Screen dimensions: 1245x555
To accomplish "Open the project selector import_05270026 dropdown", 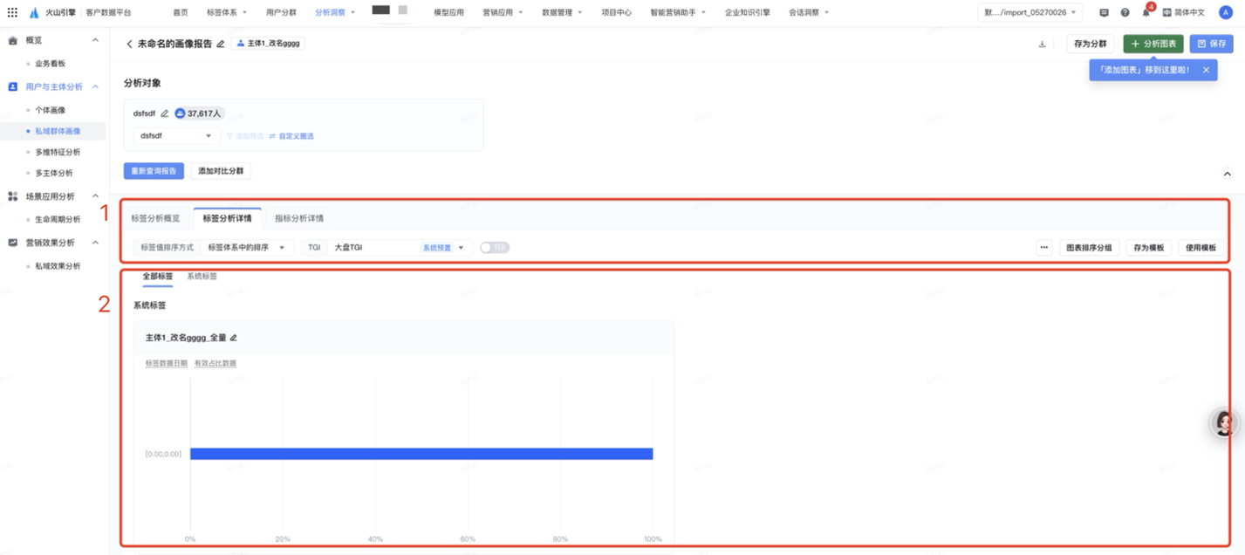I will (1030, 12).
